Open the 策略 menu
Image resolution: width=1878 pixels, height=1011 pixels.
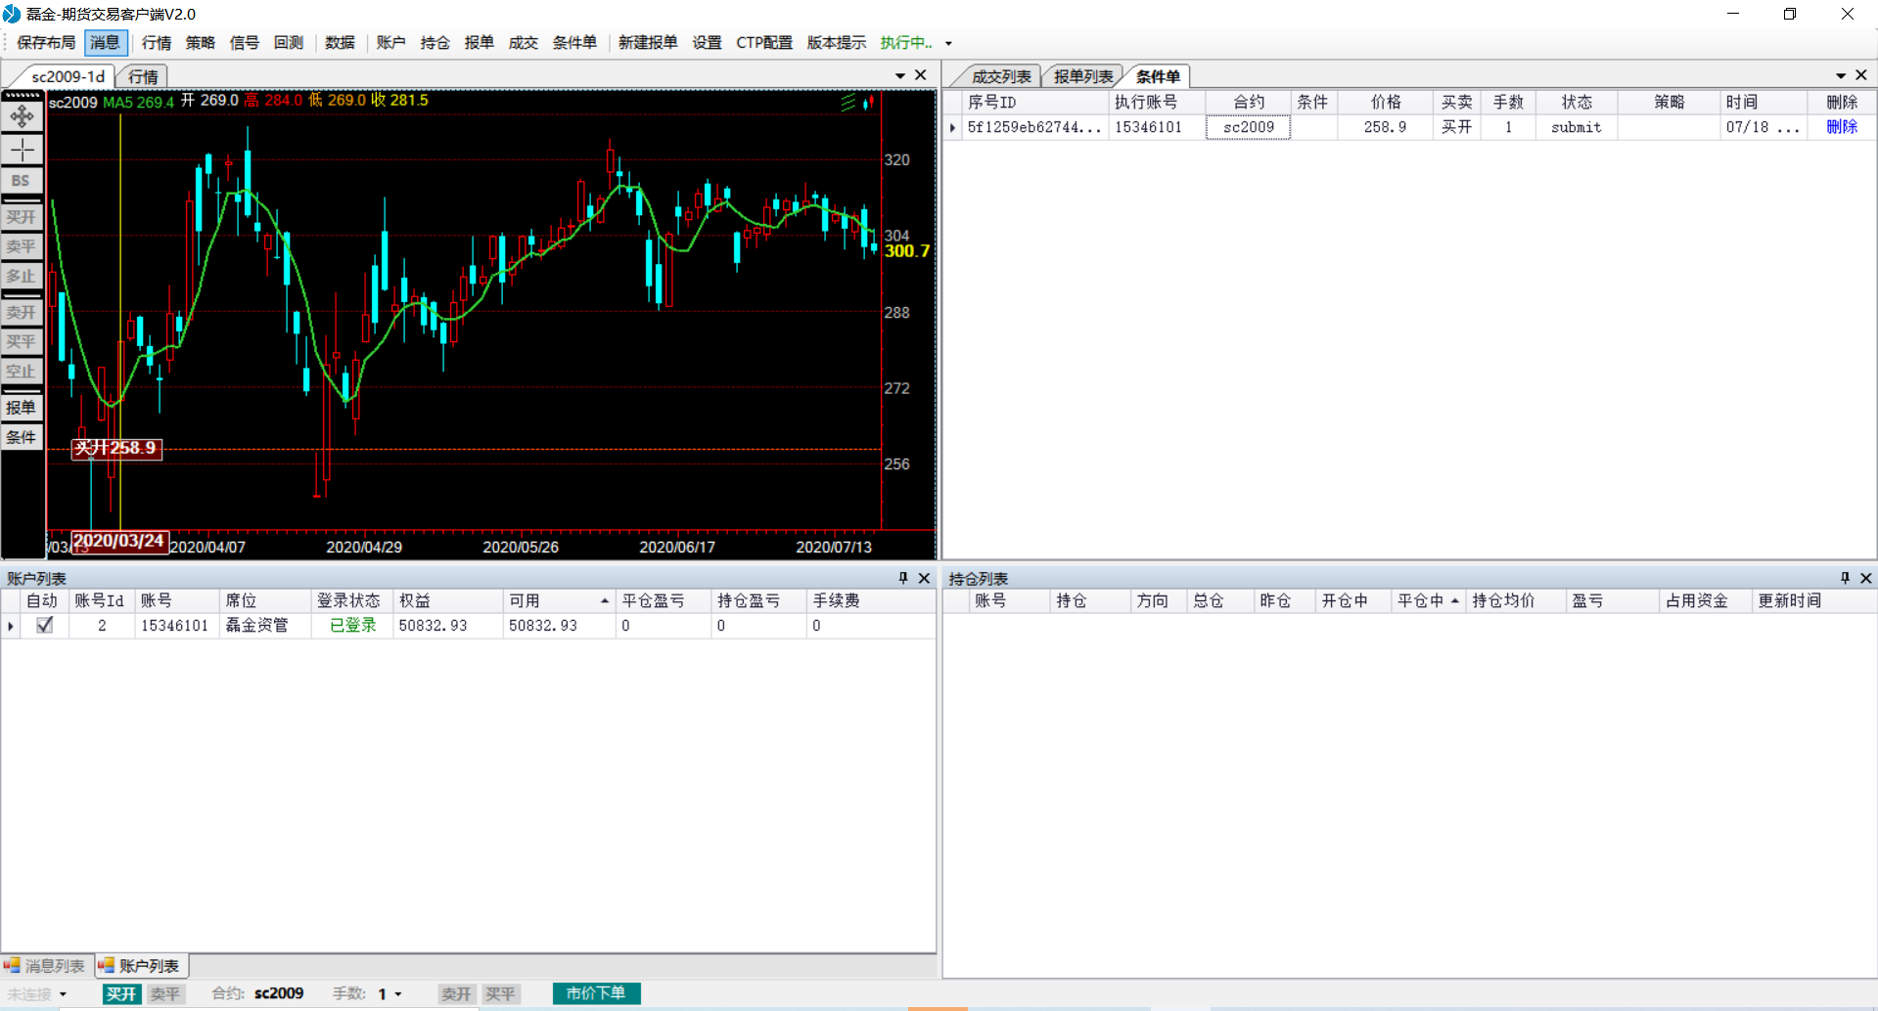pos(201,43)
